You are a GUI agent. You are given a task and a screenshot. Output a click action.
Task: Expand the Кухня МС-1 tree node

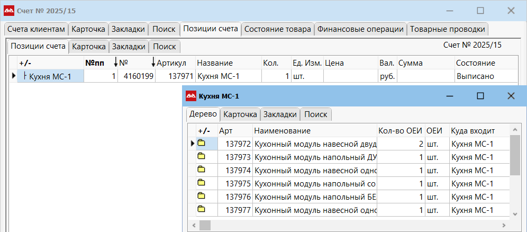pos(25,76)
